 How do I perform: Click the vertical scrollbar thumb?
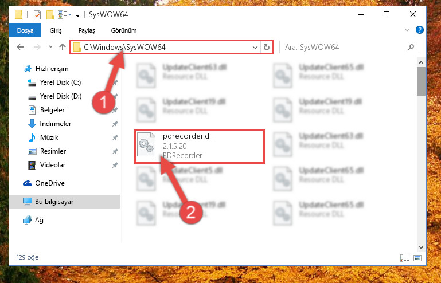point(421,81)
